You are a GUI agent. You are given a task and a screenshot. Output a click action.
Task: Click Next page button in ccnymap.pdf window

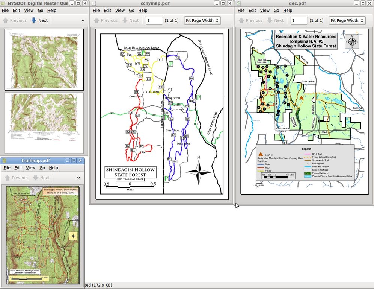130,20
